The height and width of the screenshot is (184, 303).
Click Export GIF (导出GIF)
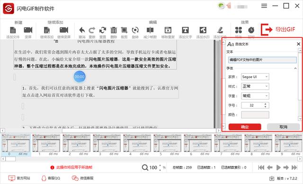coord(278,29)
